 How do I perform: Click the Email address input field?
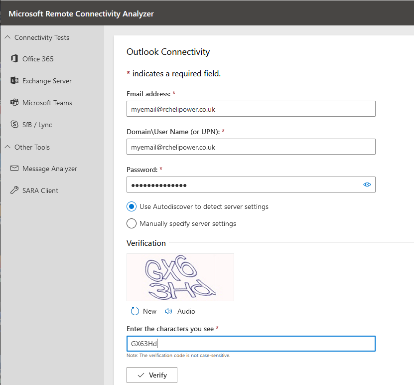pyautogui.click(x=251, y=109)
